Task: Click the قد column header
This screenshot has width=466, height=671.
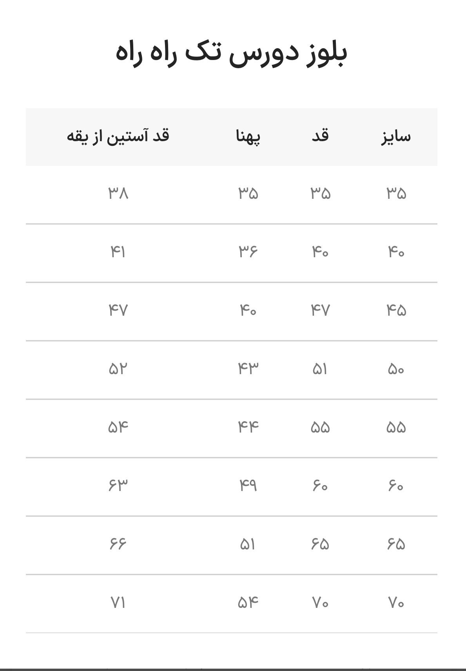Action: point(320,136)
